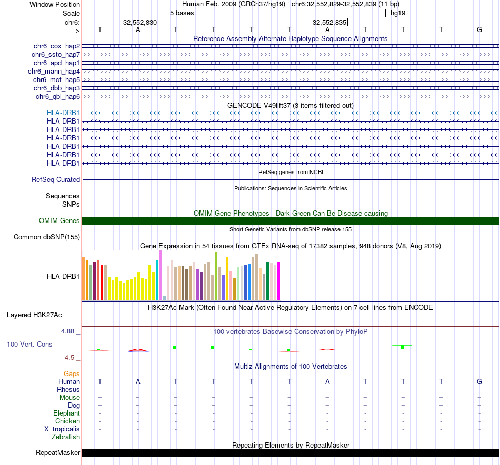Open the OMIM Gene Phenotypes track title
The width and height of the screenshot is (500, 465).
(x=291, y=213)
